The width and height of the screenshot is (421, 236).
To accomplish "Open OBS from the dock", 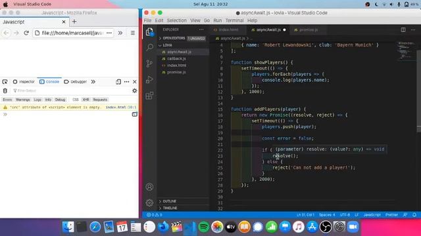I will point(326,227).
